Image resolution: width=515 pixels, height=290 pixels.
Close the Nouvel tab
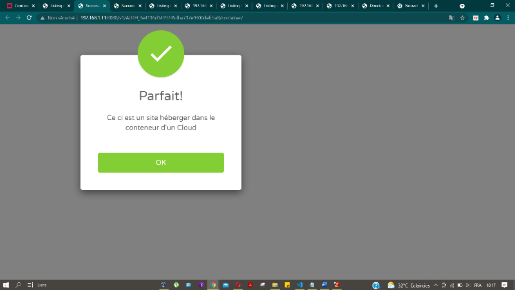click(423, 6)
